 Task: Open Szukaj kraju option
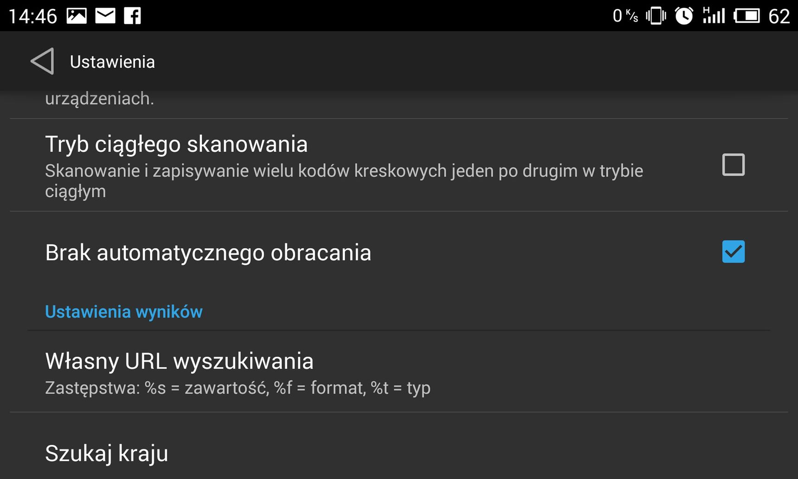tap(399, 453)
